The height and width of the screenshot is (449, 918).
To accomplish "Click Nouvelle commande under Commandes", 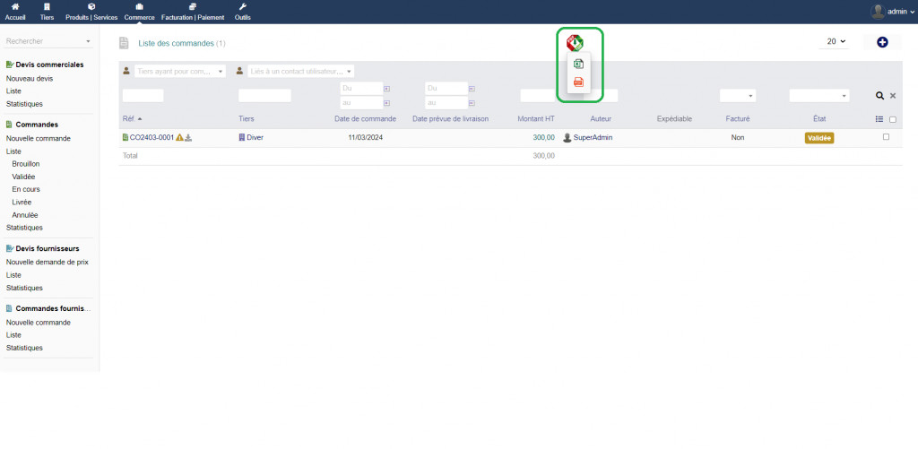I will click(x=38, y=139).
